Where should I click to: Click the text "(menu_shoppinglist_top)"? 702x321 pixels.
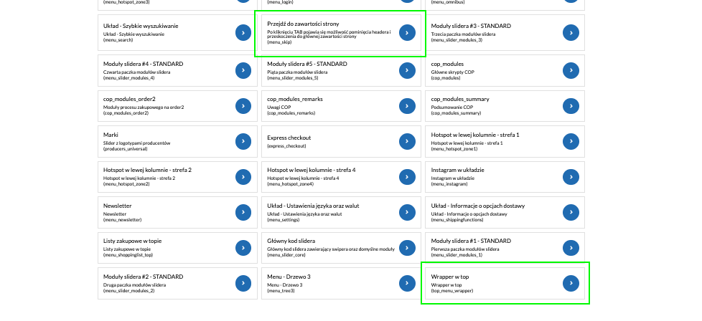[x=128, y=255]
